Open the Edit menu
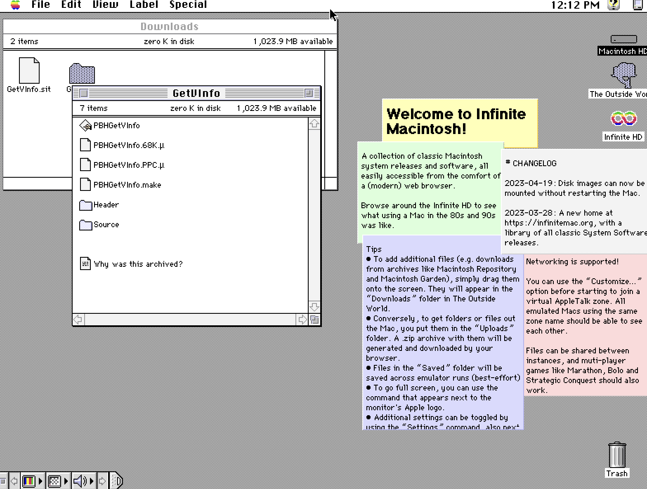 pyautogui.click(x=71, y=5)
